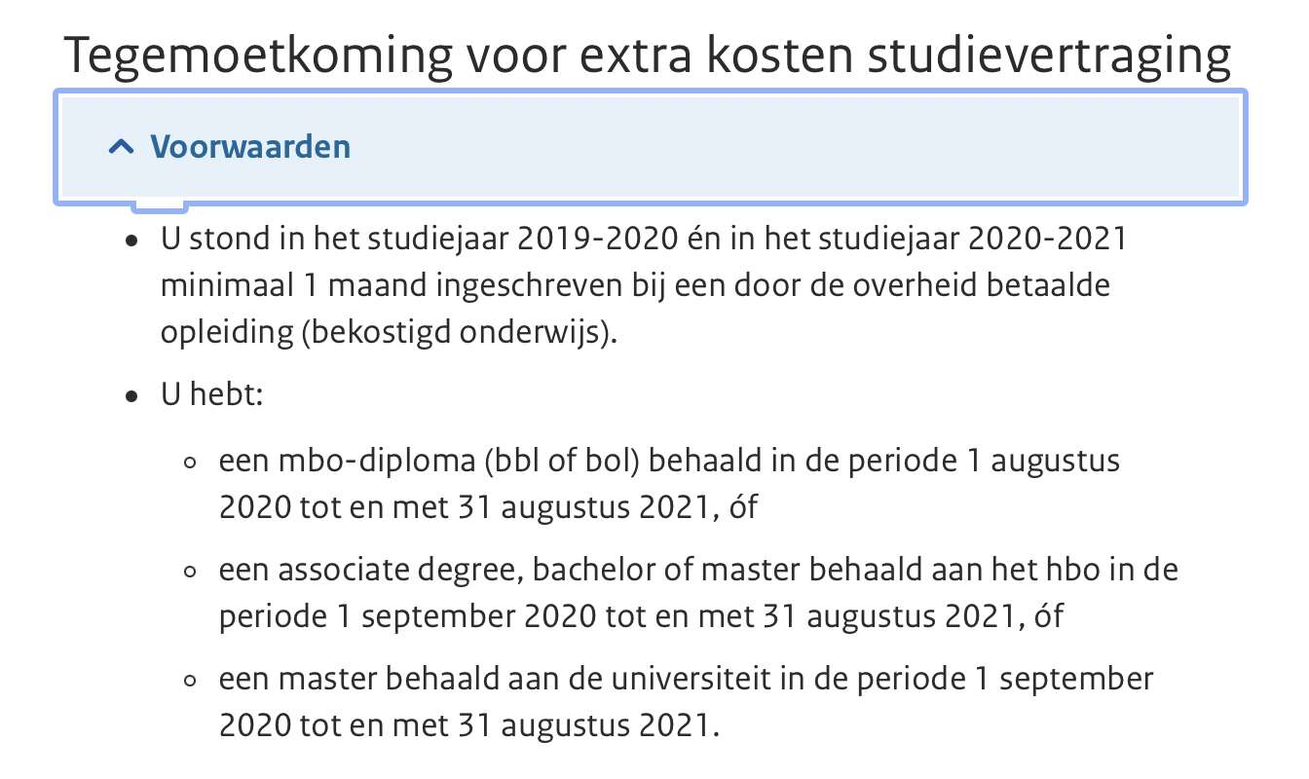
Task: Click the words minimaal 1 maand ingeschreven
Action: [360, 286]
